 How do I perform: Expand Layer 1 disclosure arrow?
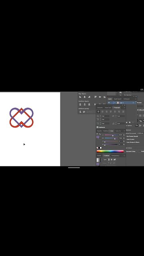point(115,103)
